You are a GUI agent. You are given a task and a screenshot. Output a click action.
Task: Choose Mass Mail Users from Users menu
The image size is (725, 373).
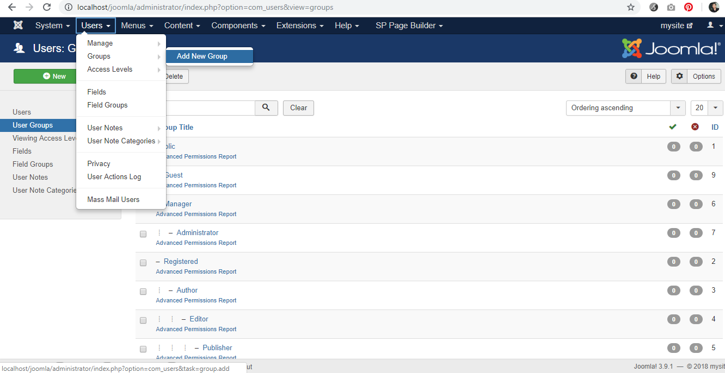click(113, 199)
